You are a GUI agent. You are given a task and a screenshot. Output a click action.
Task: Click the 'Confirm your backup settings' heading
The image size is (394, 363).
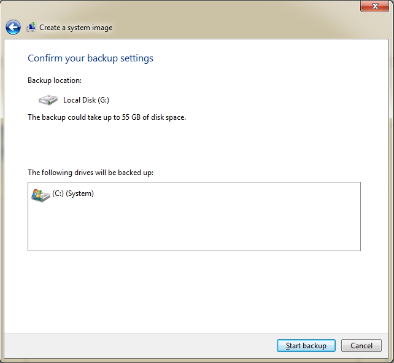coord(90,58)
